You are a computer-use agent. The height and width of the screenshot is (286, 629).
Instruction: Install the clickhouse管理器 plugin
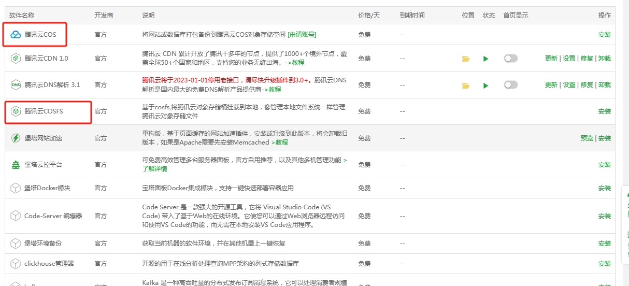click(x=605, y=264)
